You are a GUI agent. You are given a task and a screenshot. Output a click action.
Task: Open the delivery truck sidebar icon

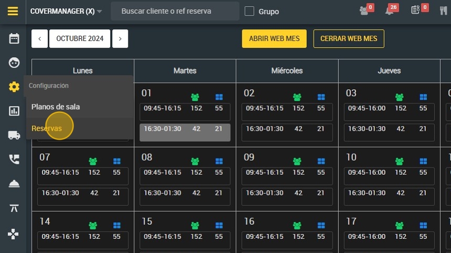click(14, 135)
